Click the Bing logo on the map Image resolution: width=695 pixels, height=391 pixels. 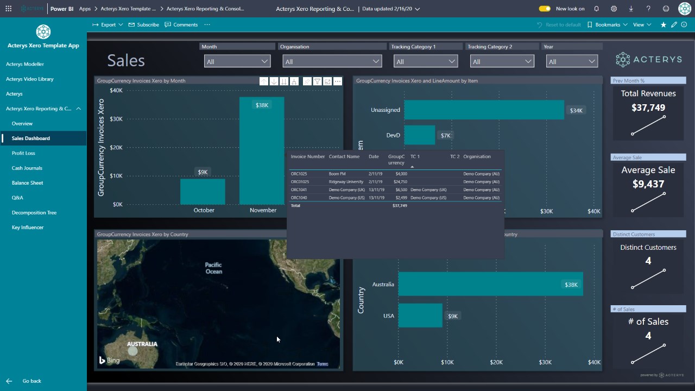(x=109, y=360)
